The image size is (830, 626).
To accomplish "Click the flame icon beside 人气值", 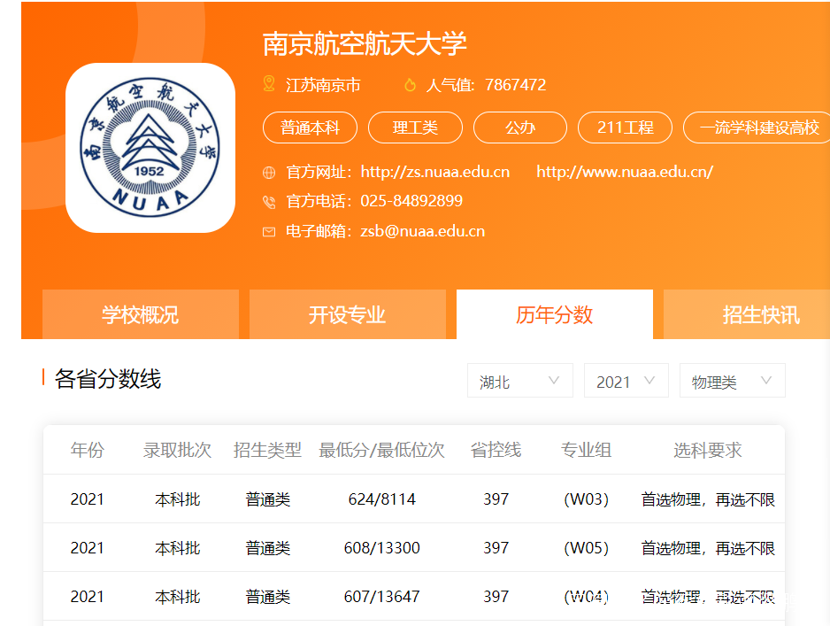I will pos(410,85).
